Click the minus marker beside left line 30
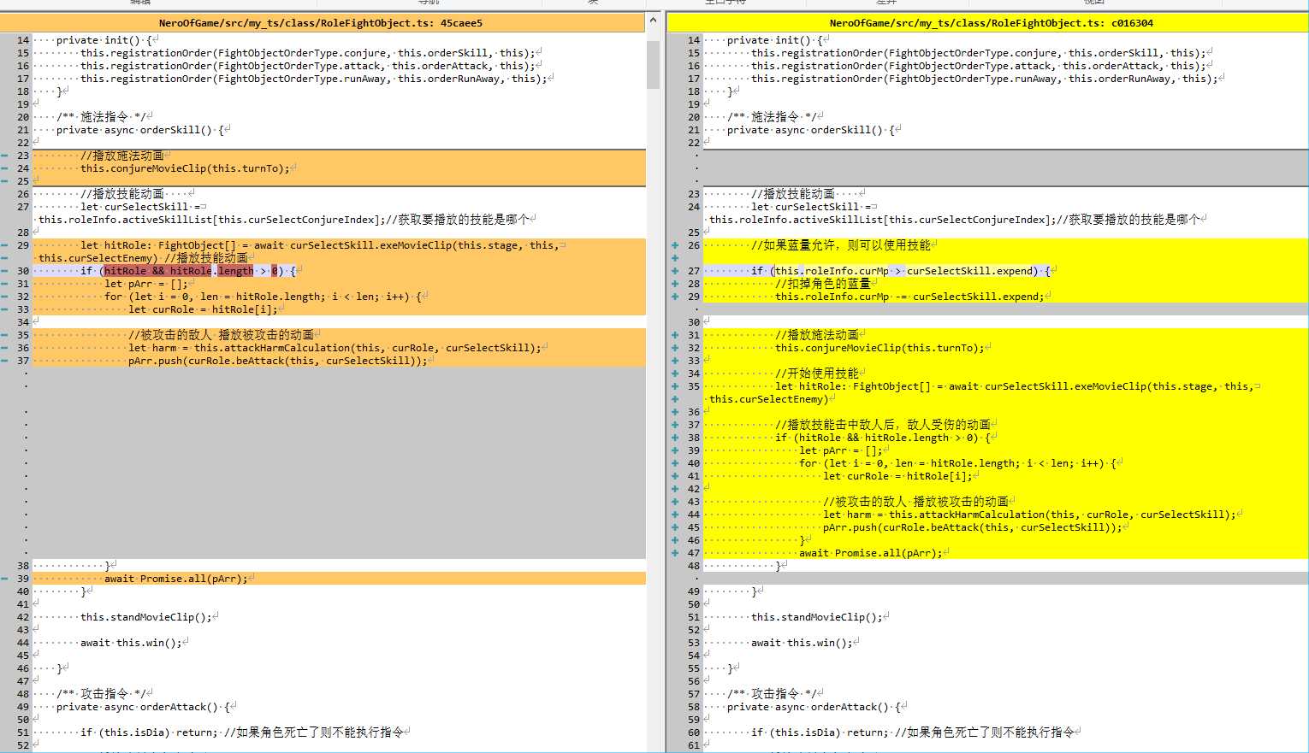This screenshot has height=753, width=1309. point(4,271)
